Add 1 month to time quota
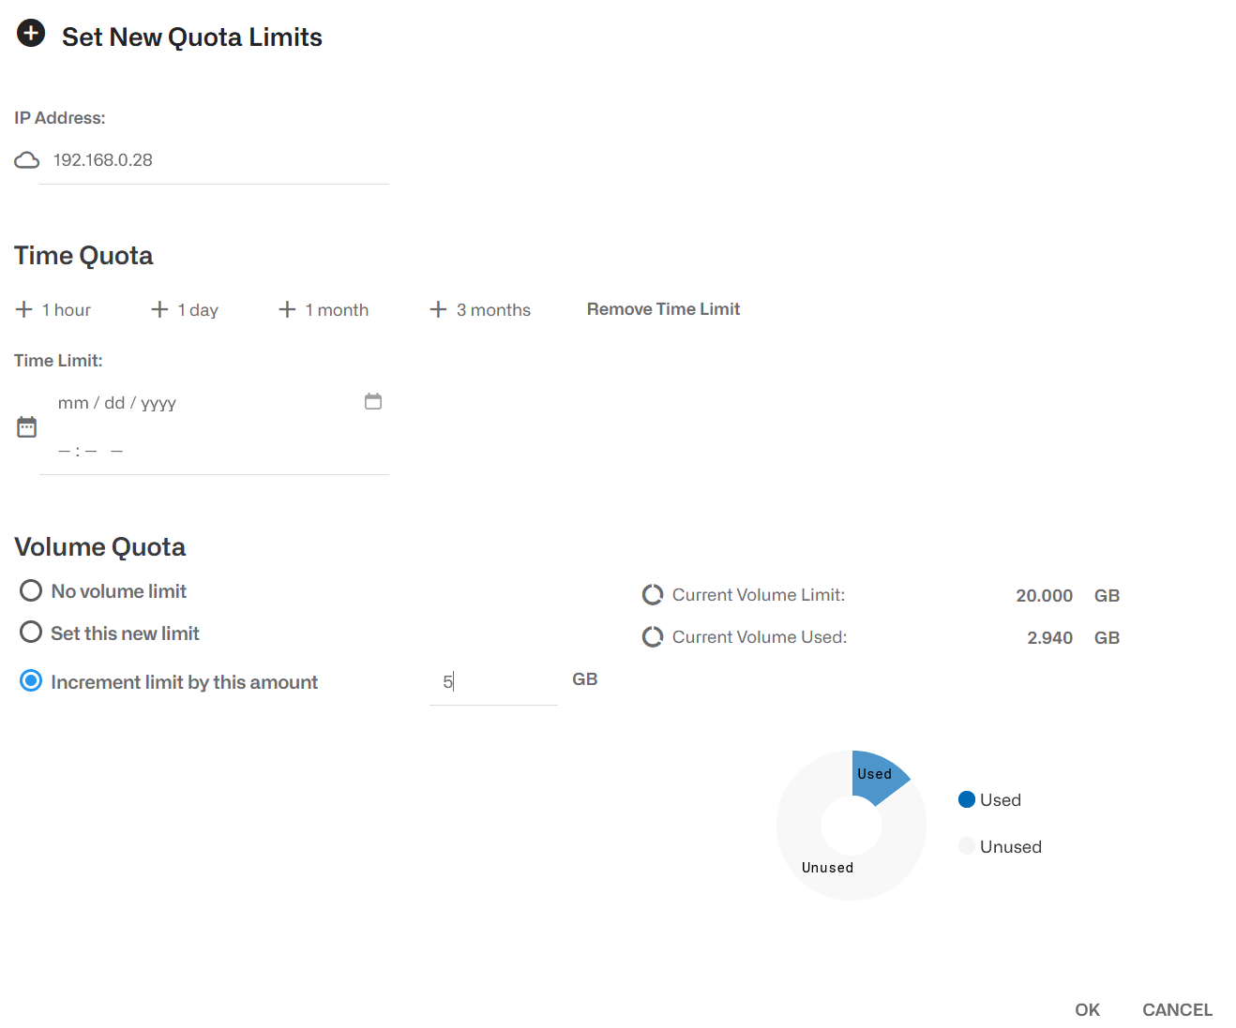Screen dimensions: 1236x1028 324,310
